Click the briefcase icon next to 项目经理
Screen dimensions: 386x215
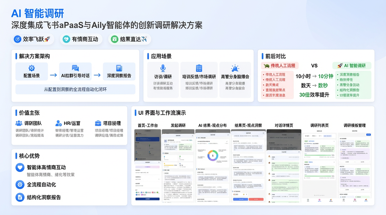(98, 123)
